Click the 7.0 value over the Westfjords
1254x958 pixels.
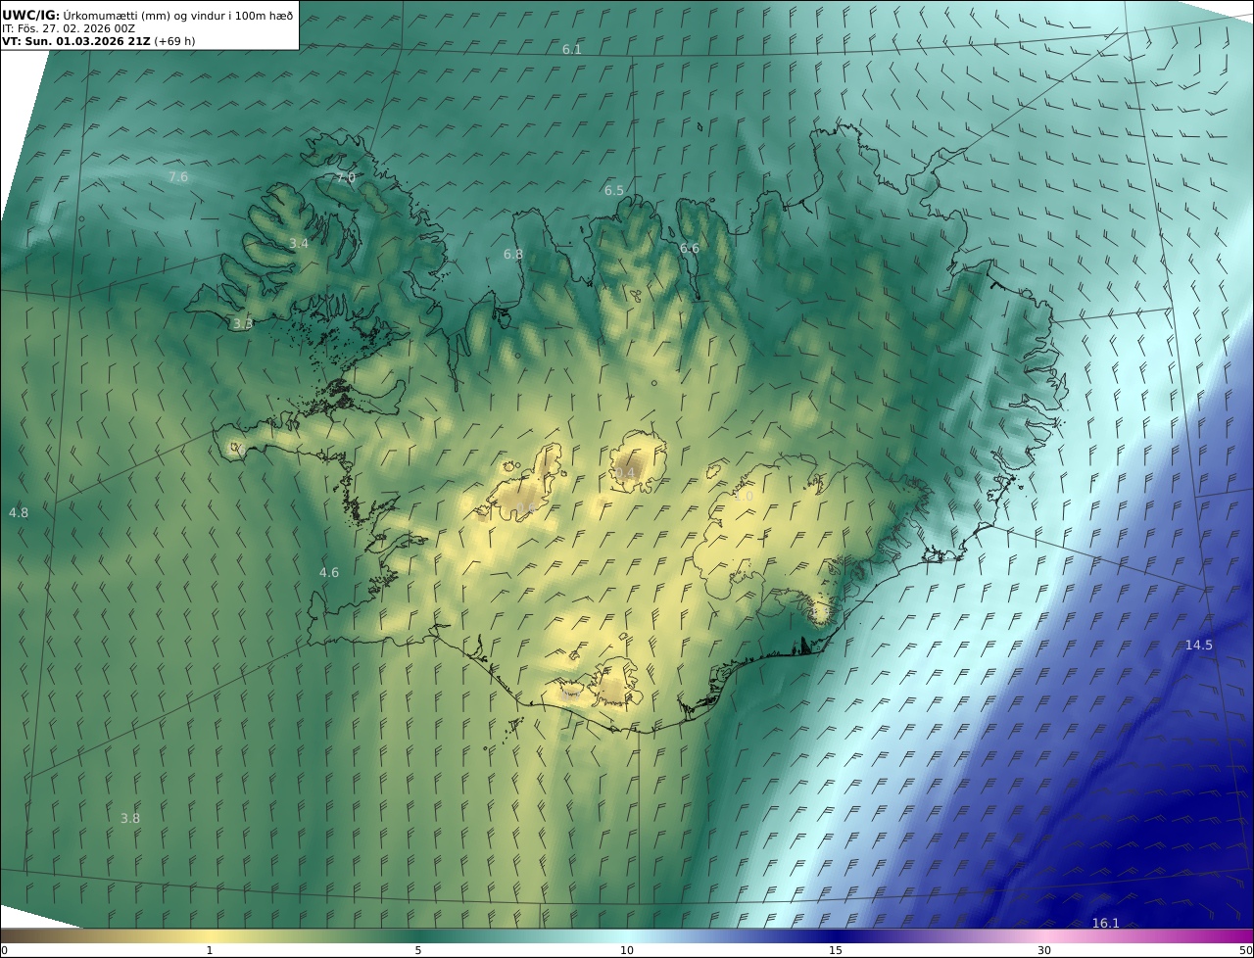tap(346, 177)
